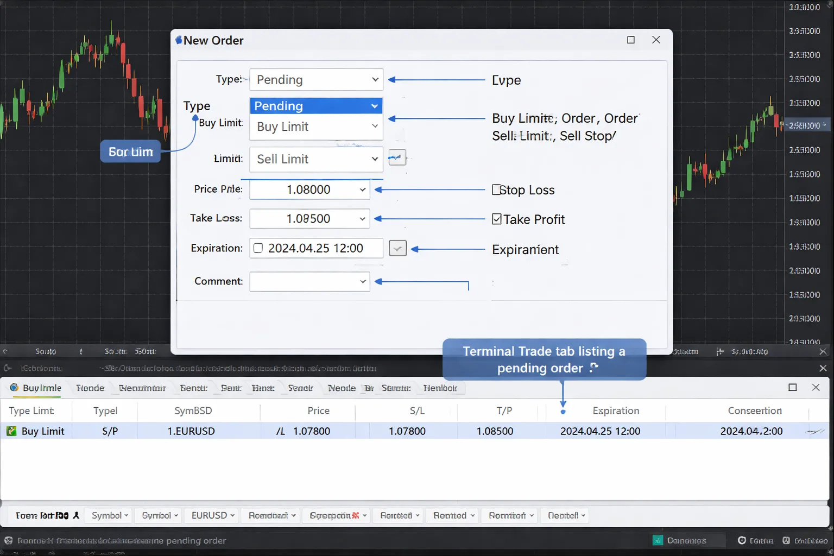Click the current price marker on chart axis
The height and width of the screenshot is (556, 834).
coord(806,125)
